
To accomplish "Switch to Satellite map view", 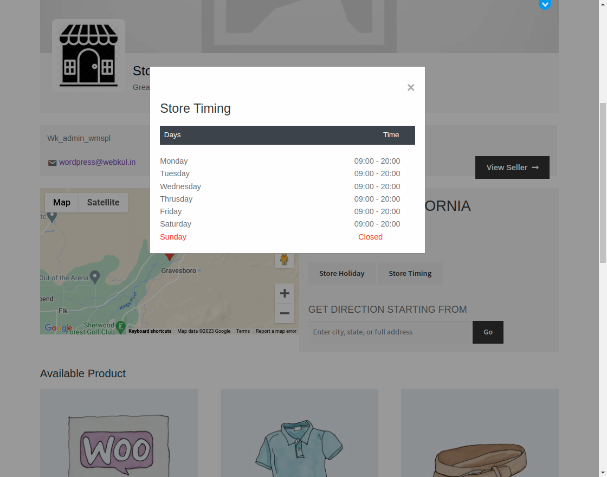I will [x=103, y=202].
